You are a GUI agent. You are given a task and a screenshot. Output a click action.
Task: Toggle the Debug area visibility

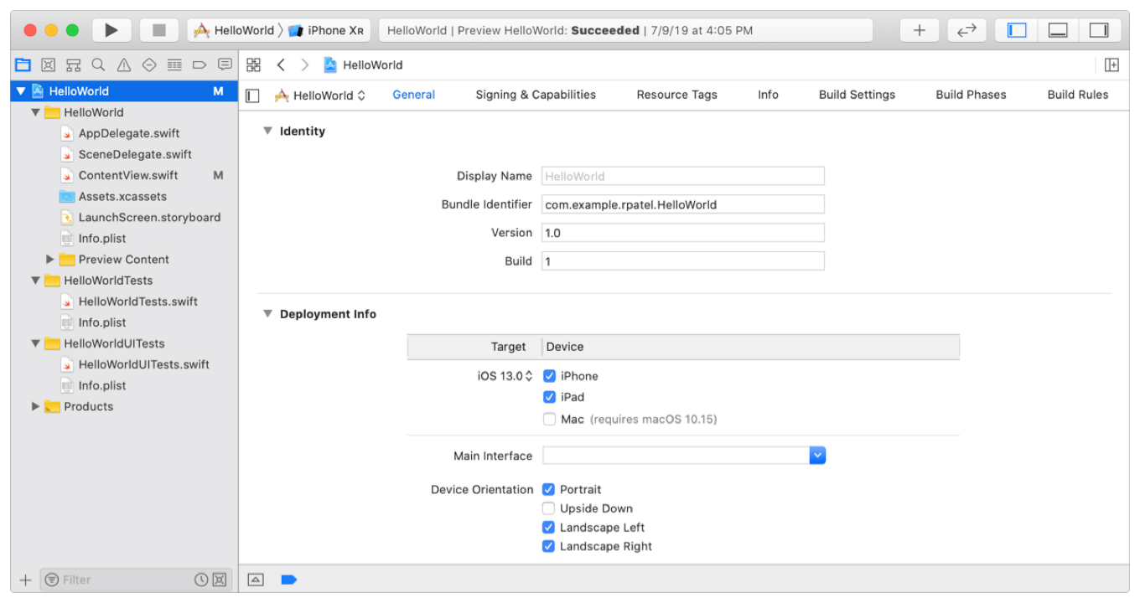tap(1058, 30)
